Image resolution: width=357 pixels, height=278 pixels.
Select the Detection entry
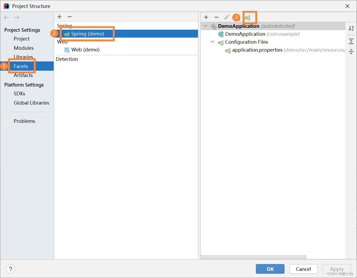67,59
